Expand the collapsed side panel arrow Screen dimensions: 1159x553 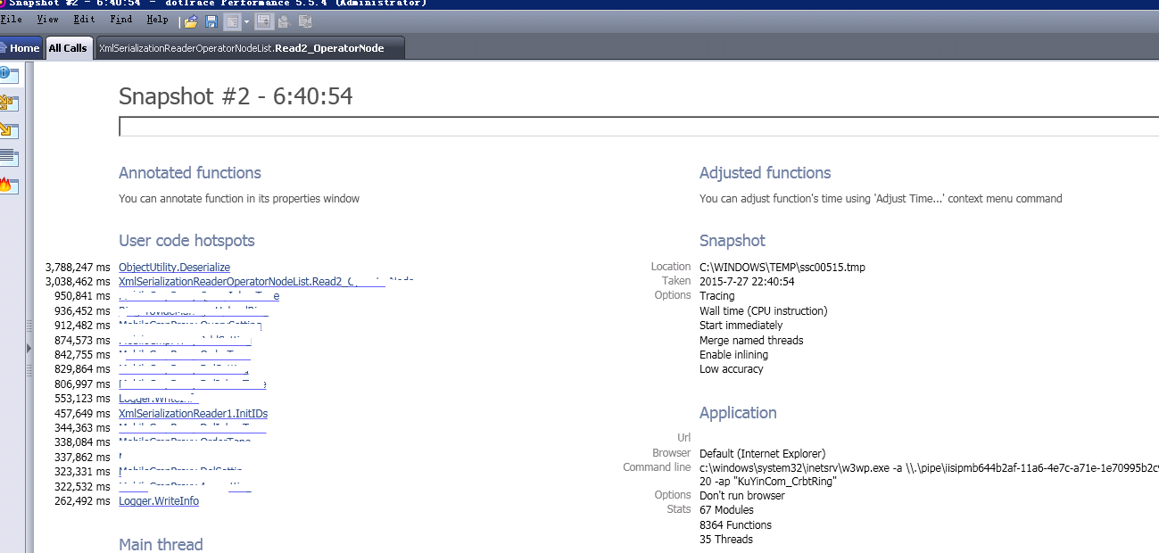pos(29,347)
